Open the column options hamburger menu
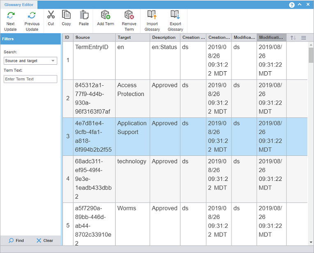This screenshot has height=253, width=314. (304, 38)
